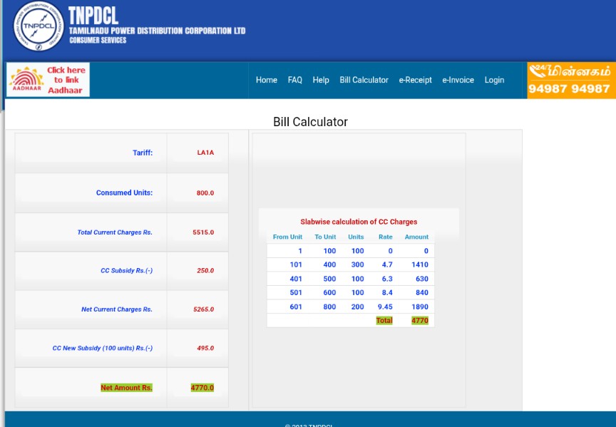Click the highlighted total 4770 in table
The image size is (616, 427).
coord(420,321)
